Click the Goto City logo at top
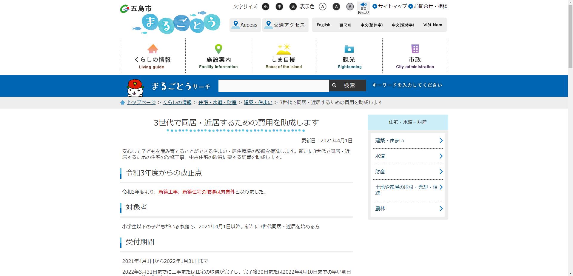573x276 pixels. click(136, 9)
